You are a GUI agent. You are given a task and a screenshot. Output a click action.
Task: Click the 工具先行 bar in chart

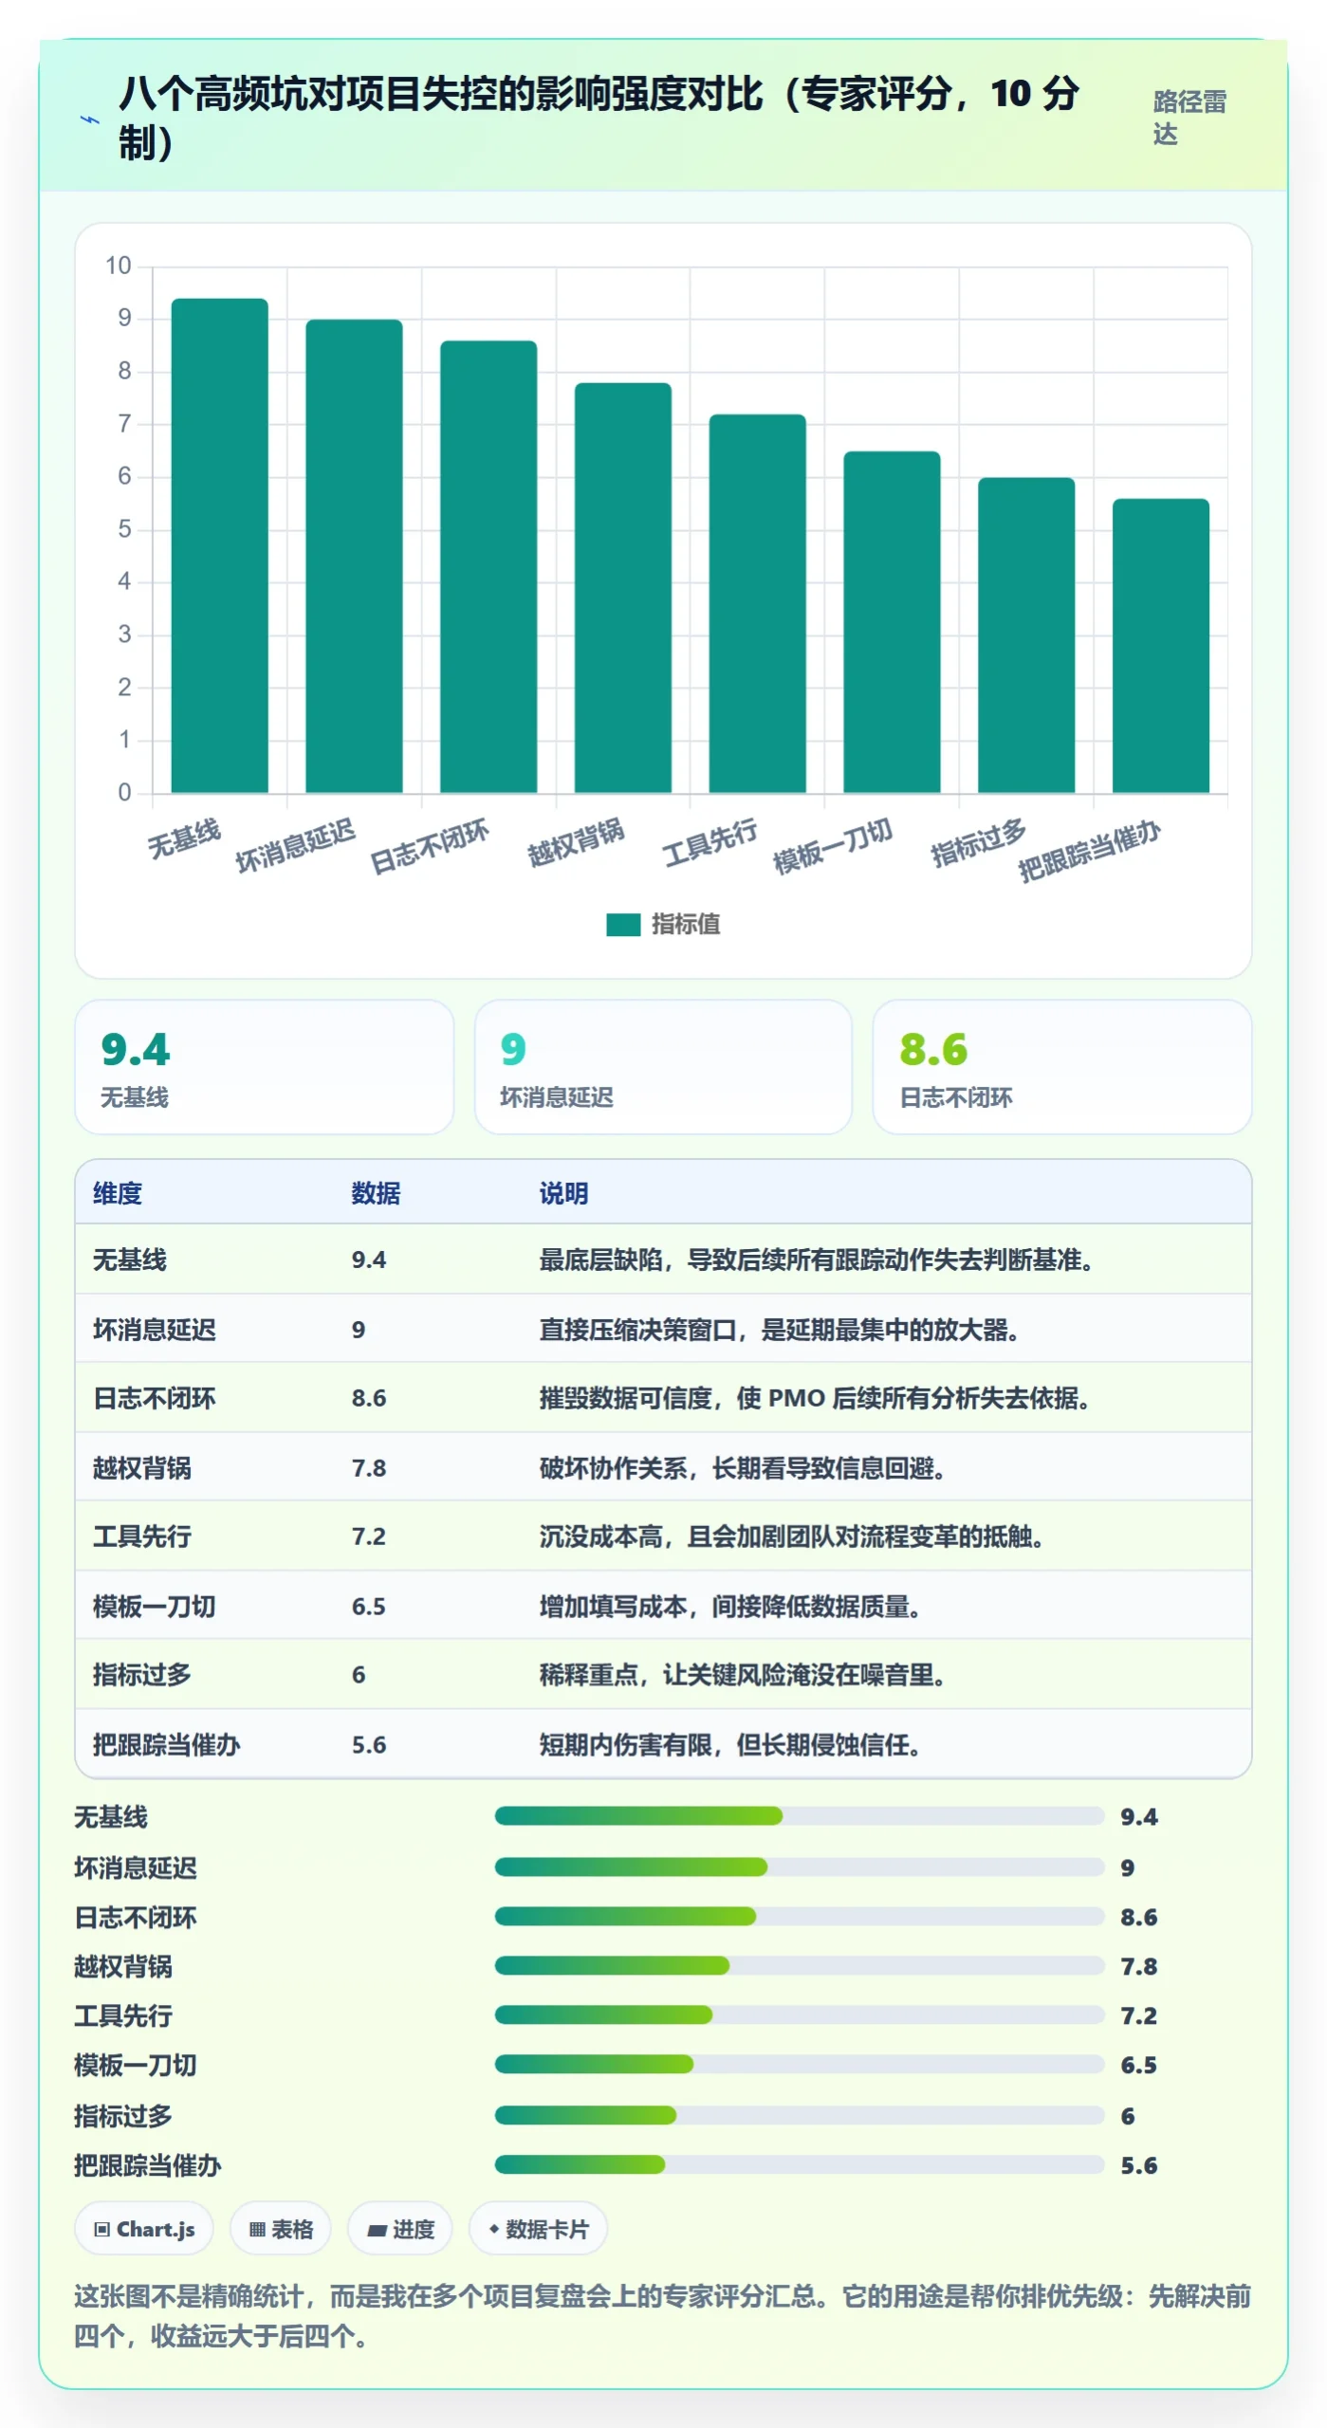758,603
